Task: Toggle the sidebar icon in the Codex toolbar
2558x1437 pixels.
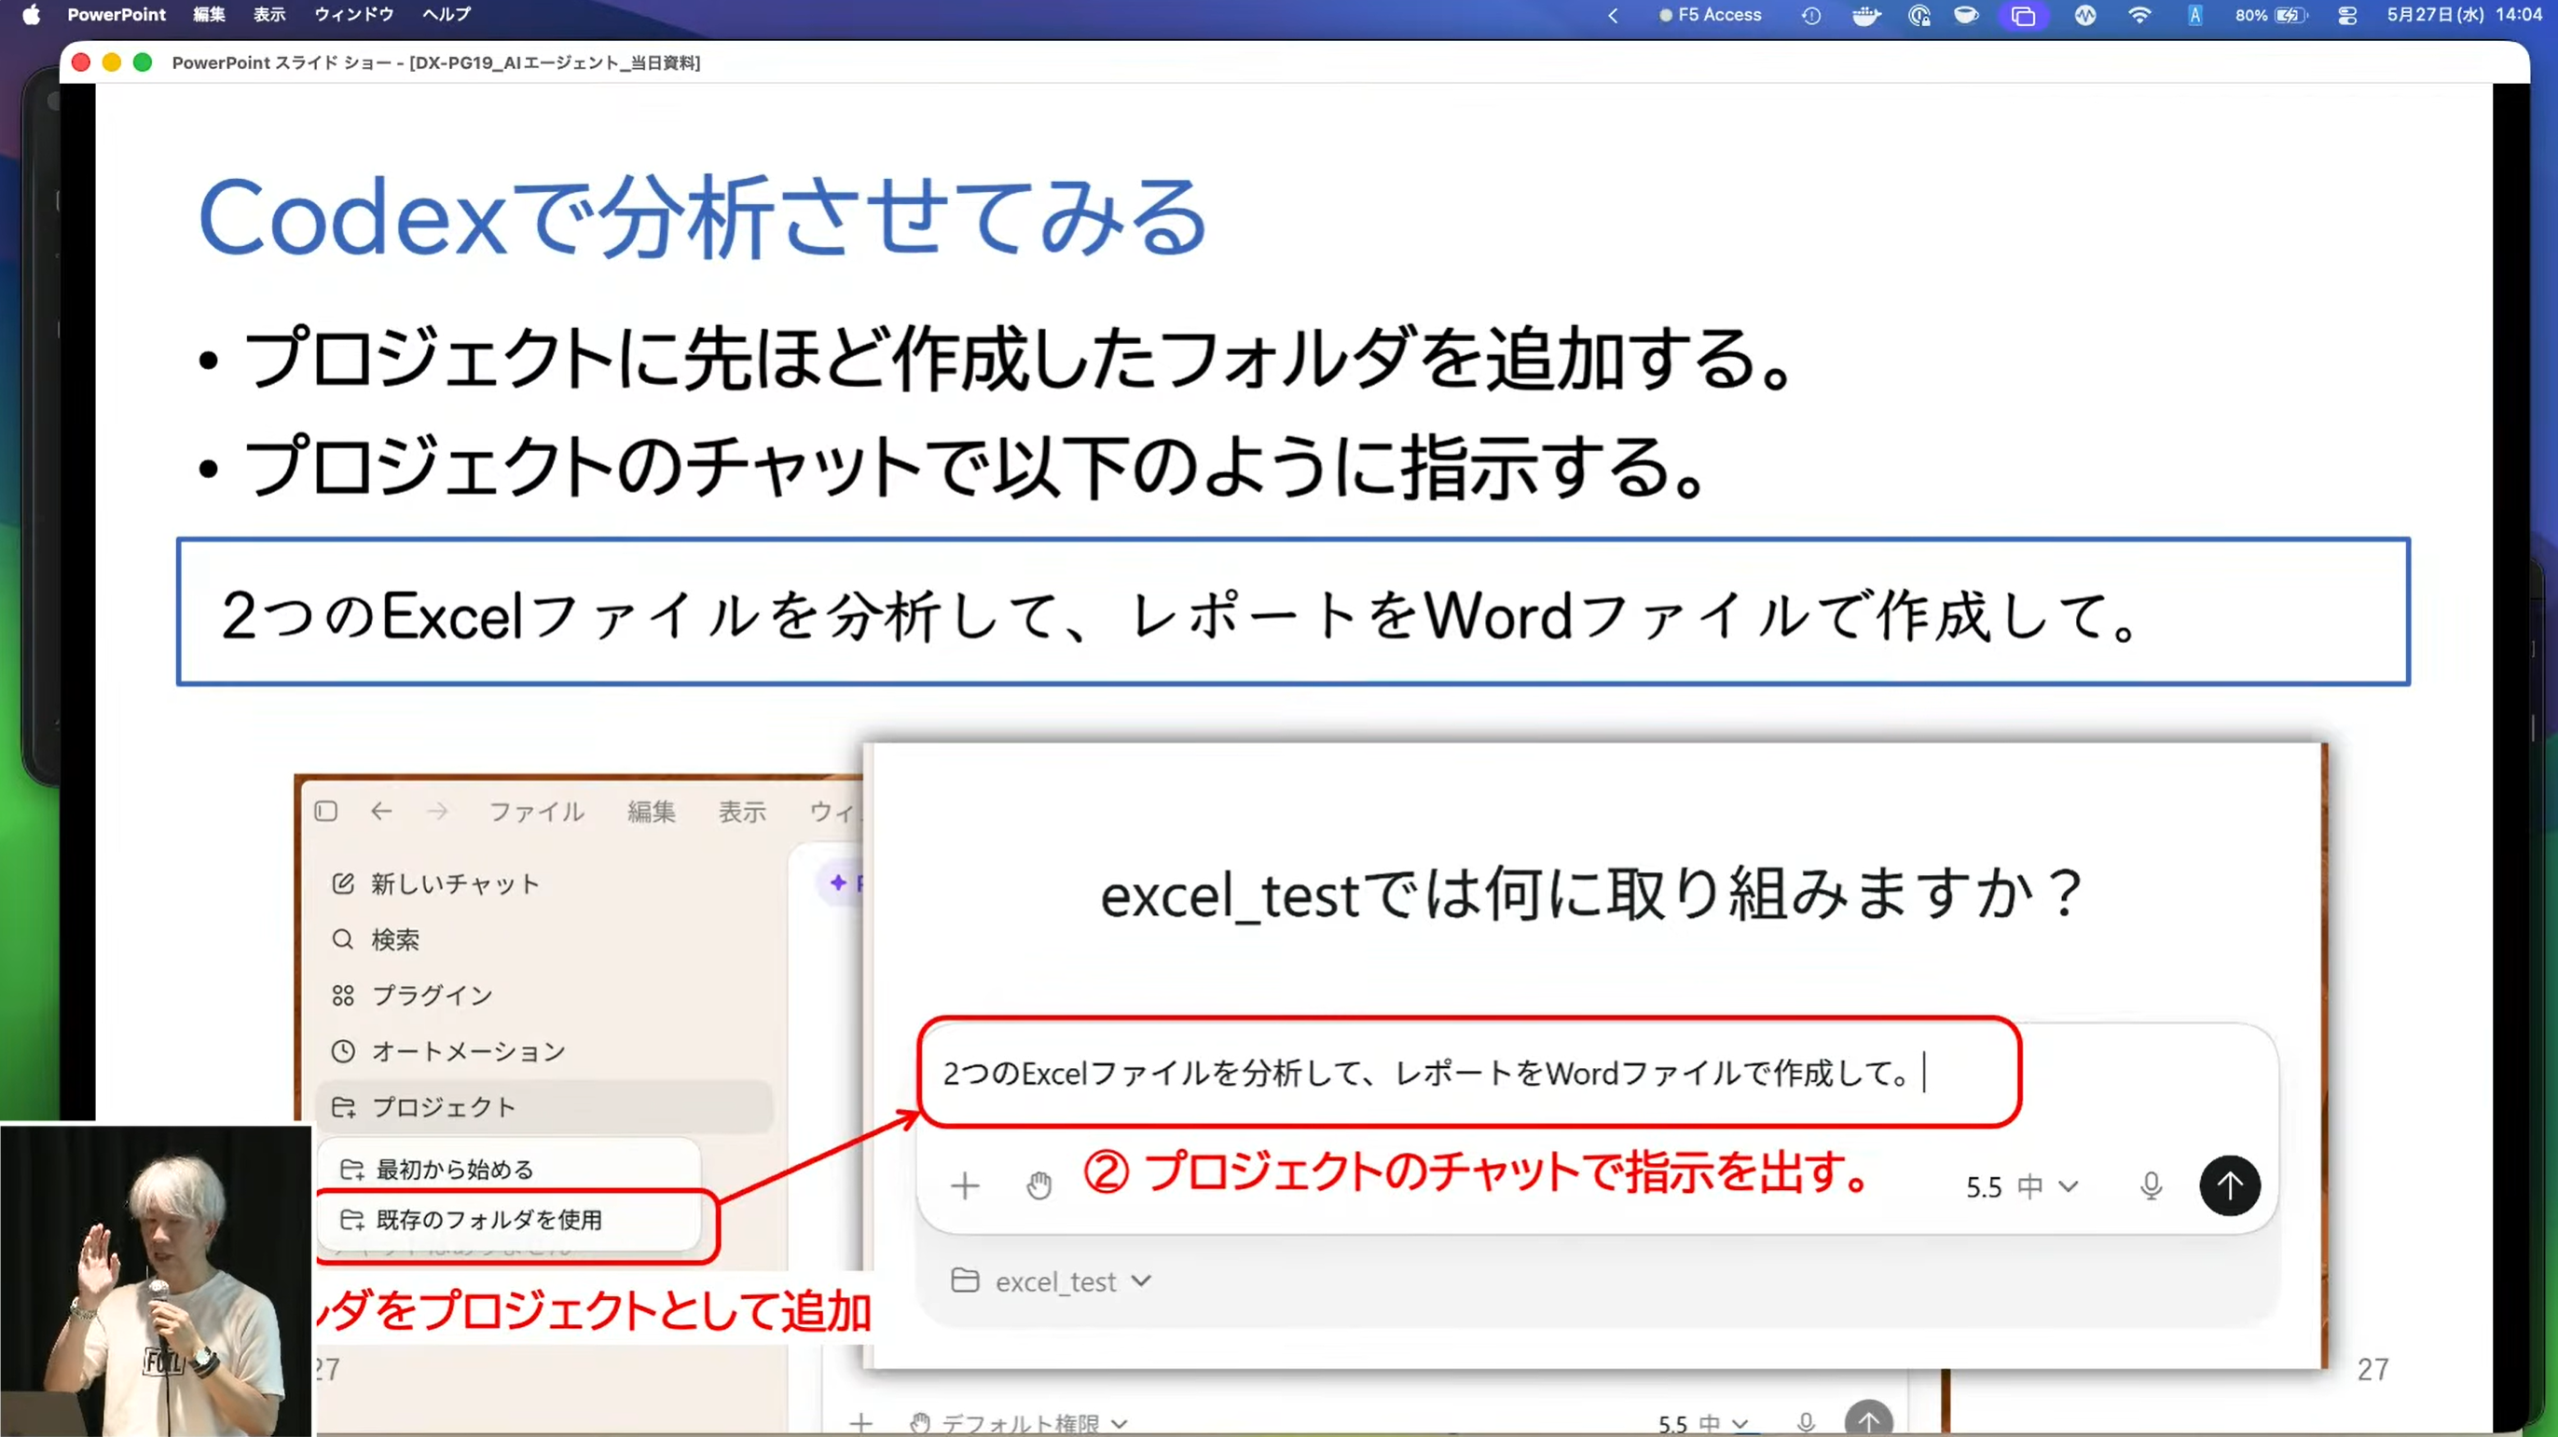Action: pos(325,811)
